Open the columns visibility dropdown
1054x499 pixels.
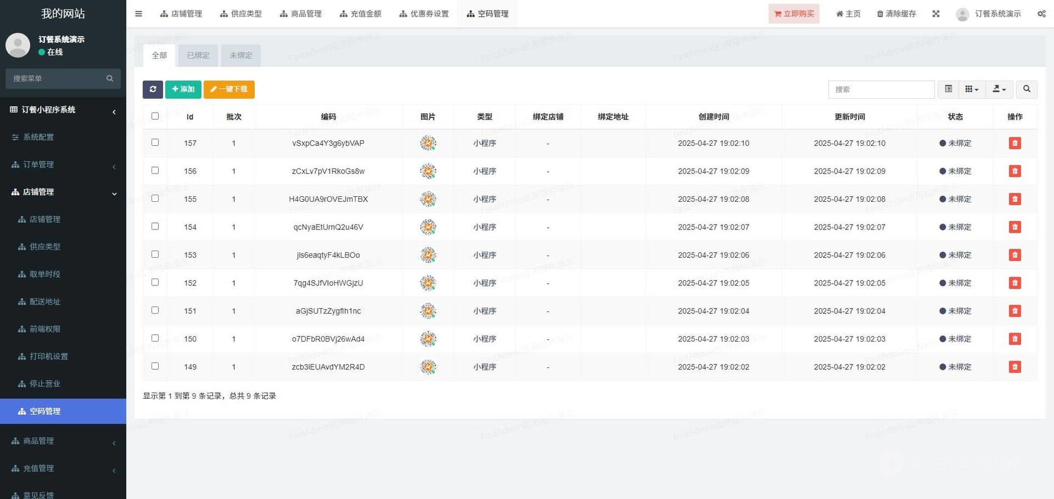click(x=971, y=89)
